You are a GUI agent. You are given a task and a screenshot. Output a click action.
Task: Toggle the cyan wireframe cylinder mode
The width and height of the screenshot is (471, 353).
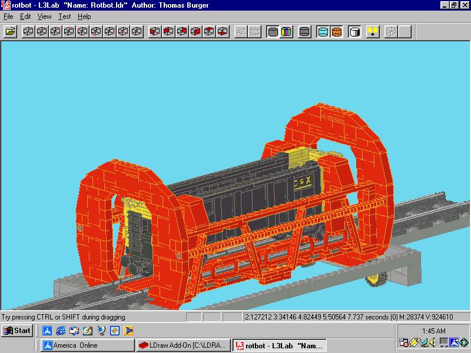323,32
